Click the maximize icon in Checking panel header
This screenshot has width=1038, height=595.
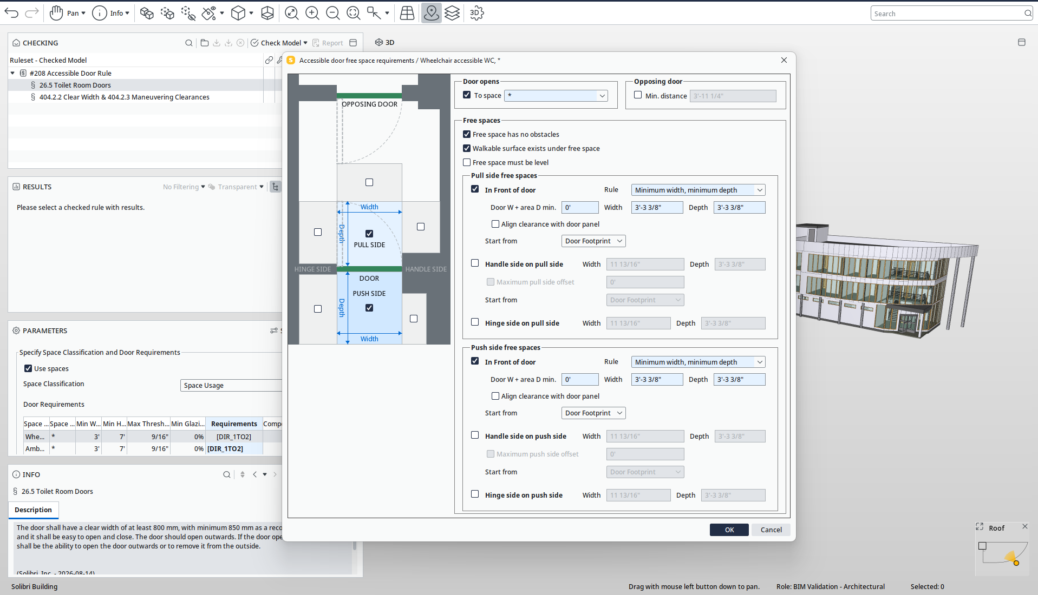(353, 43)
